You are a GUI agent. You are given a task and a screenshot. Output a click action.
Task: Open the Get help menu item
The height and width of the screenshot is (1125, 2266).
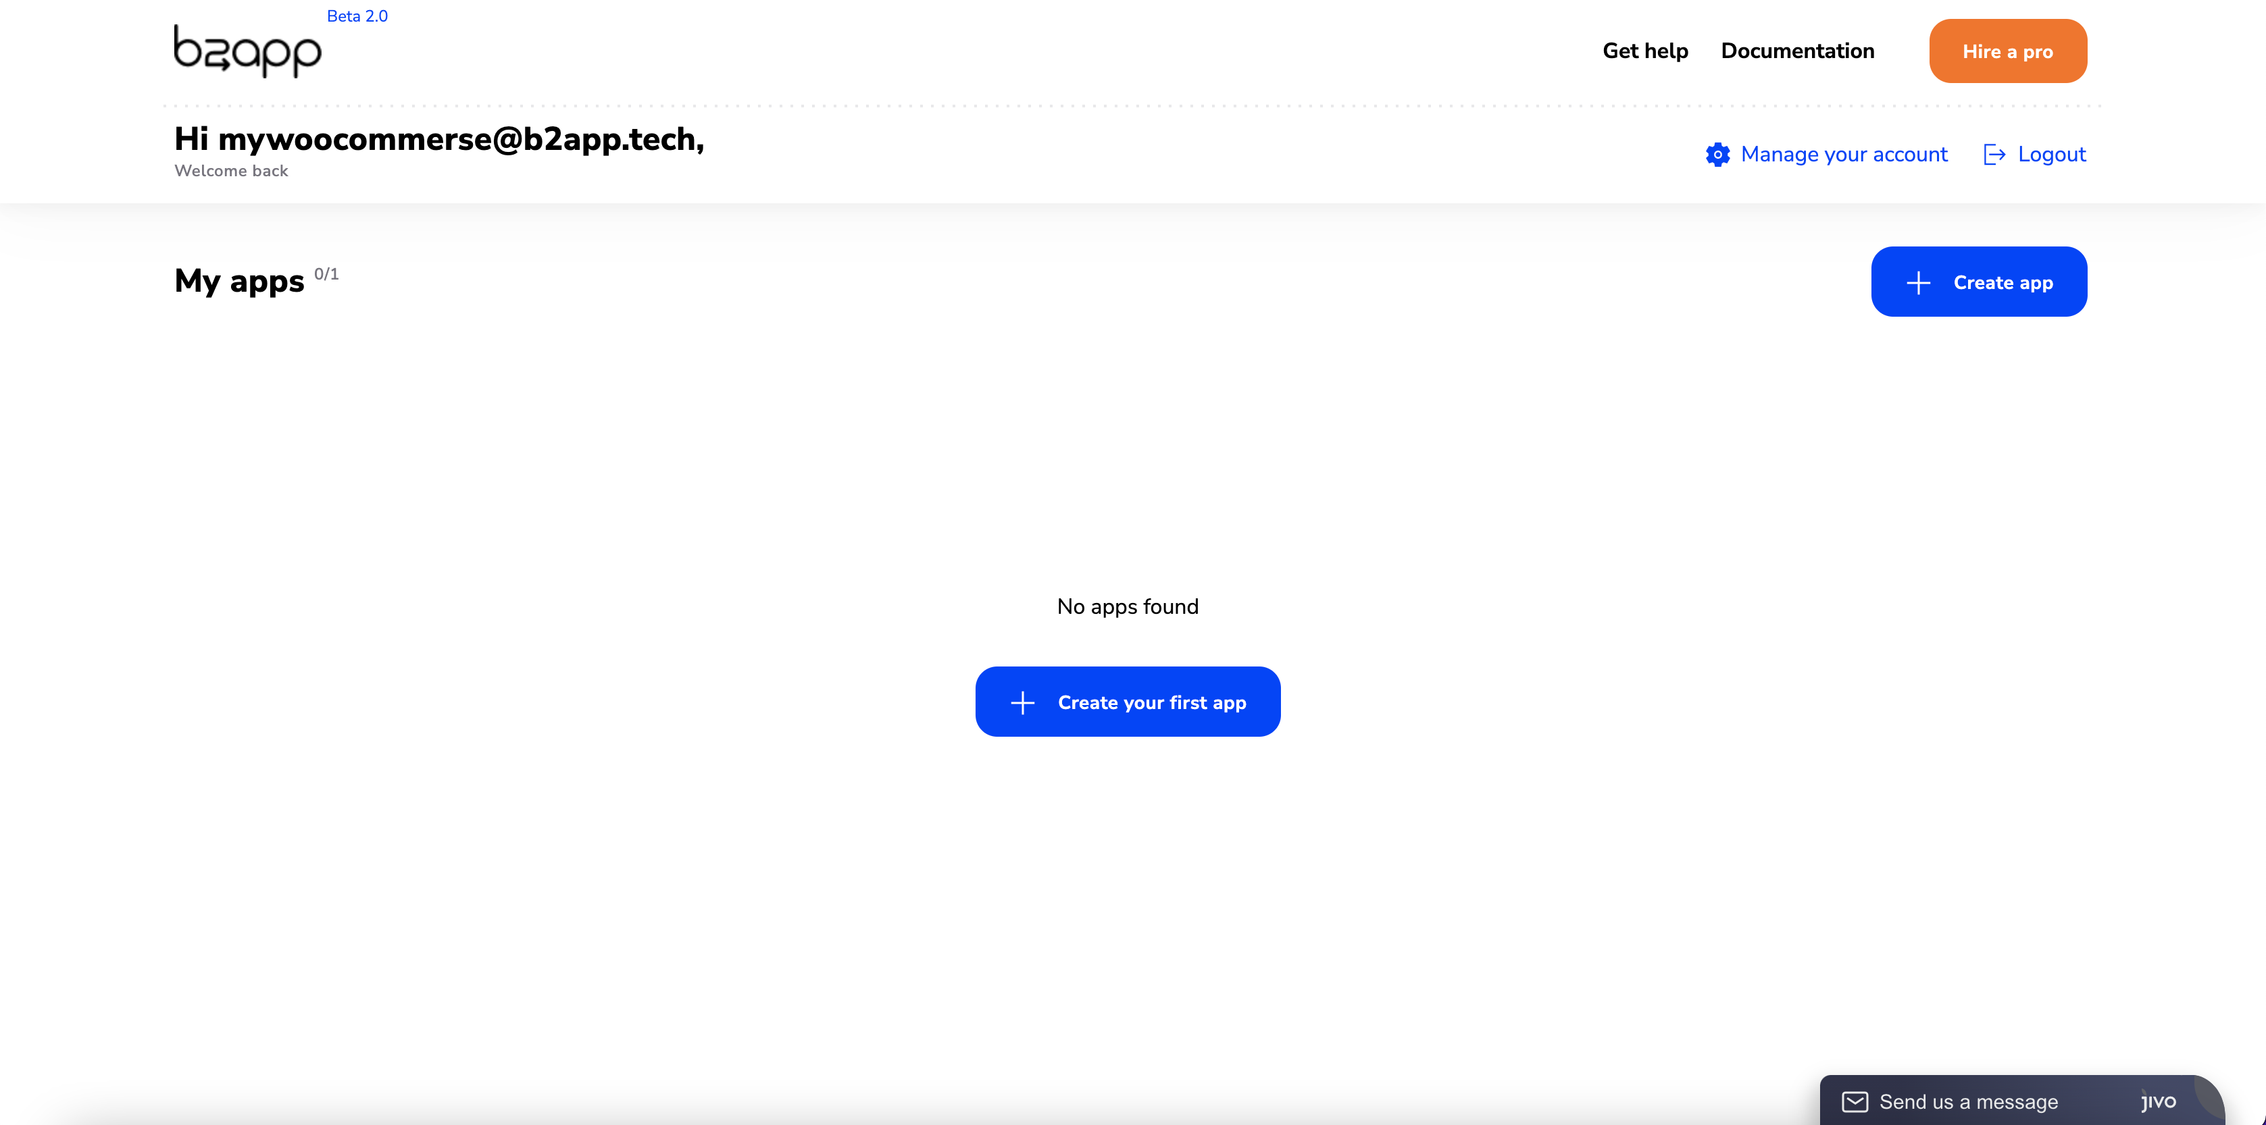pos(1645,51)
